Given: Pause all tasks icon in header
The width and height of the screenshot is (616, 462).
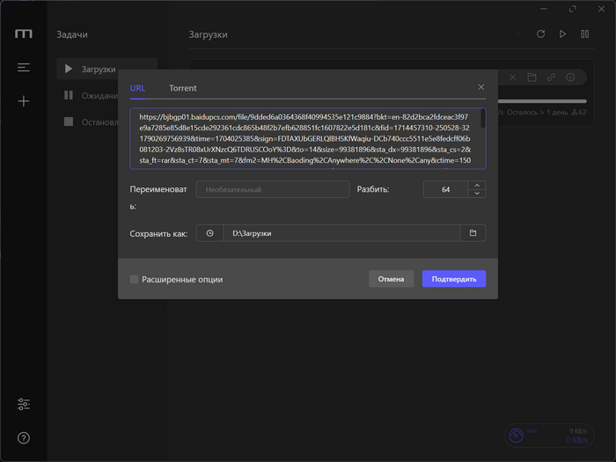Looking at the screenshot, I should pyautogui.click(x=585, y=34).
